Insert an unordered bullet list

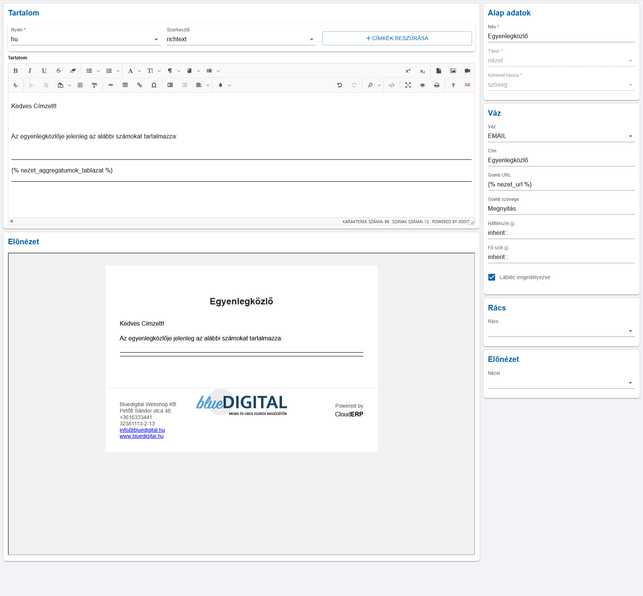pos(89,71)
